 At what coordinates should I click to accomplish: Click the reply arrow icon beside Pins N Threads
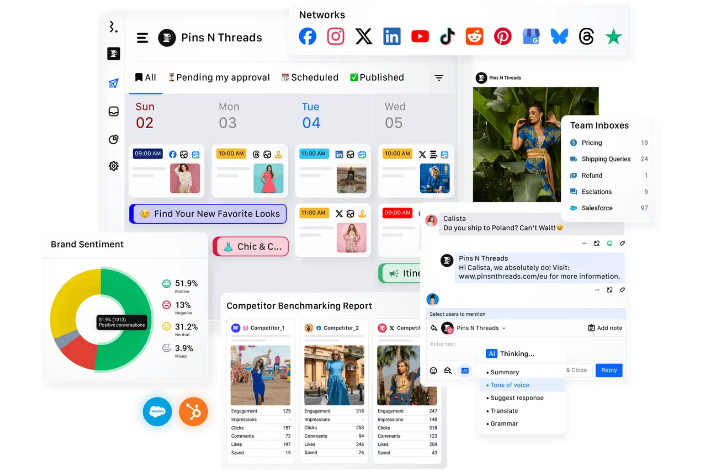point(433,328)
